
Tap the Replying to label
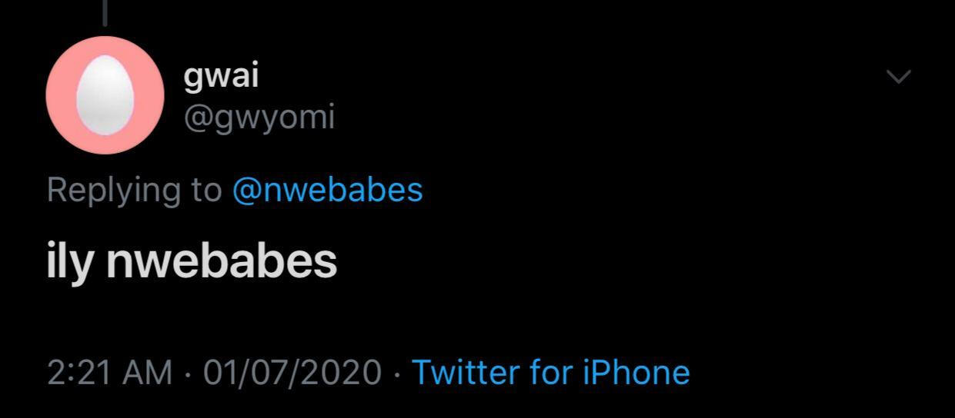pos(135,190)
